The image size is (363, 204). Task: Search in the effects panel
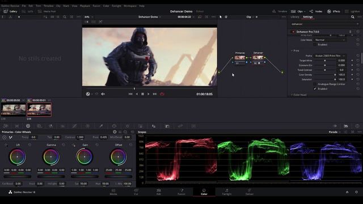point(352,17)
